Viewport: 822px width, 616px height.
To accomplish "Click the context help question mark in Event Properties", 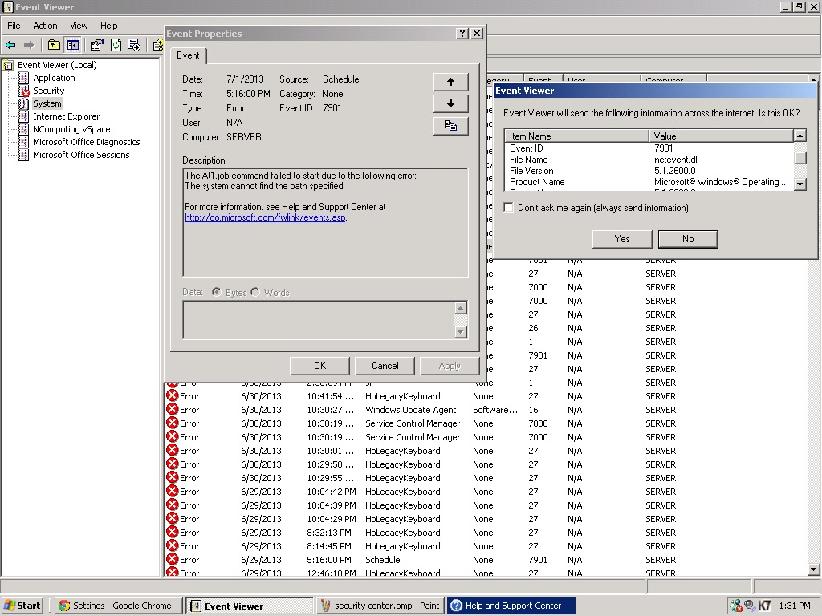I will click(x=462, y=34).
